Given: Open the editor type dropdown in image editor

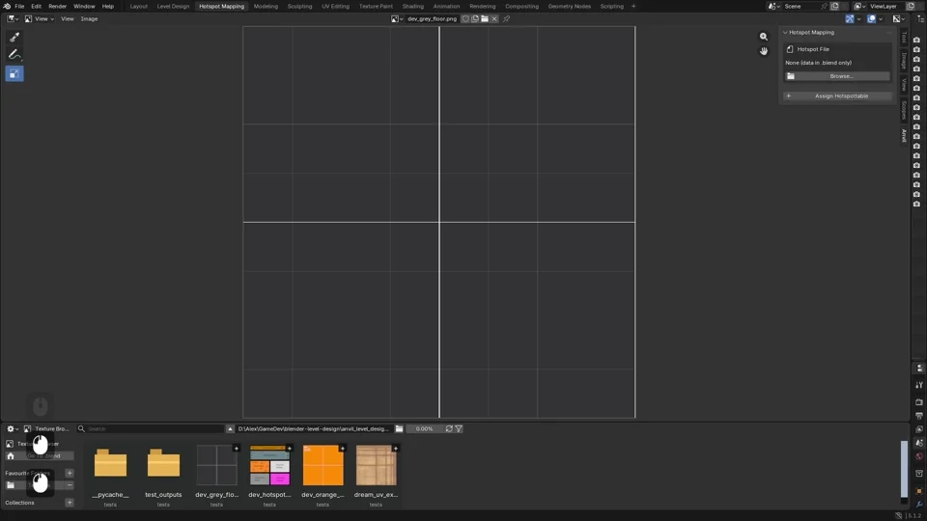Looking at the screenshot, I should click(x=12, y=19).
